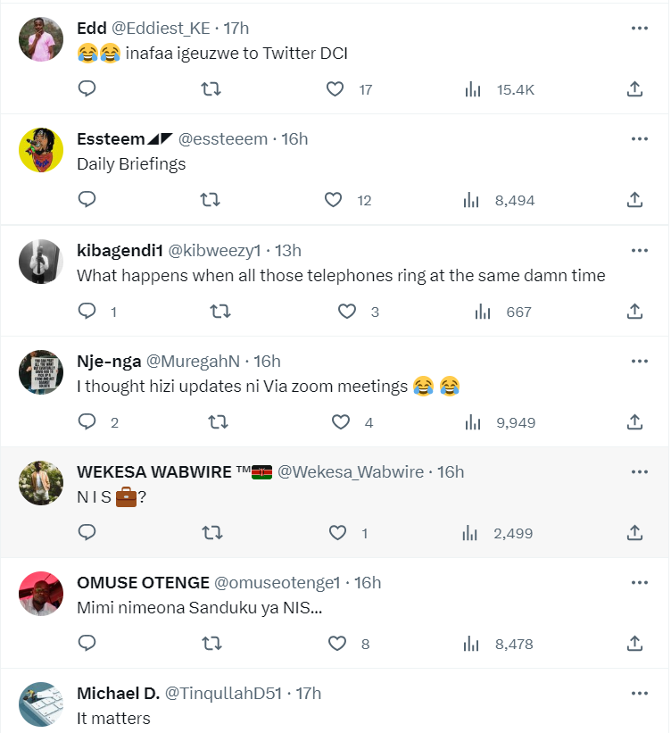Open Essteem's profile avatar
This screenshot has height=733, width=671.
(40, 150)
